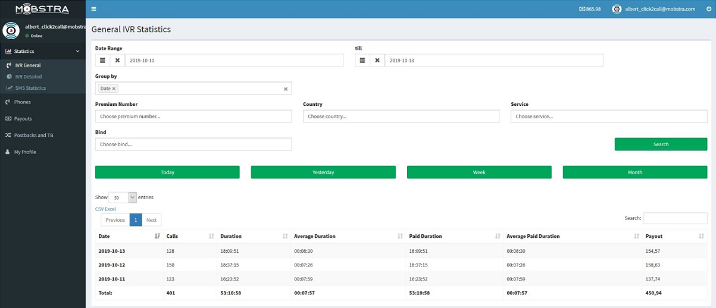Open SMS Statistics page
Image resolution: width=716 pixels, height=308 pixels.
pyautogui.click(x=30, y=87)
